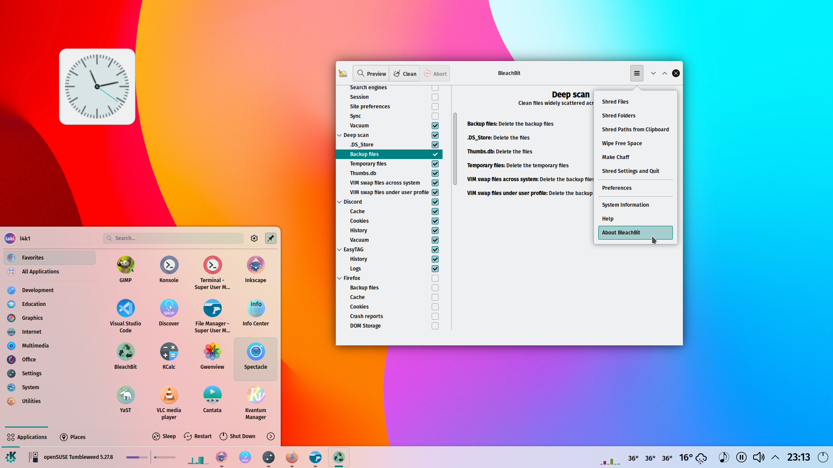
Task: Select Shred Files from the menu
Action: click(x=635, y=102)
